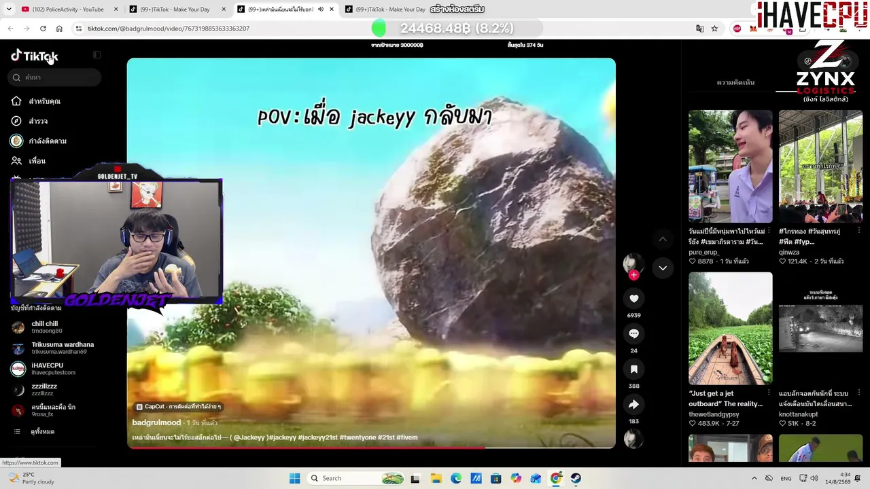Click the friends icon beside เพื่อน
870x489 pixels.
(16, 161)
